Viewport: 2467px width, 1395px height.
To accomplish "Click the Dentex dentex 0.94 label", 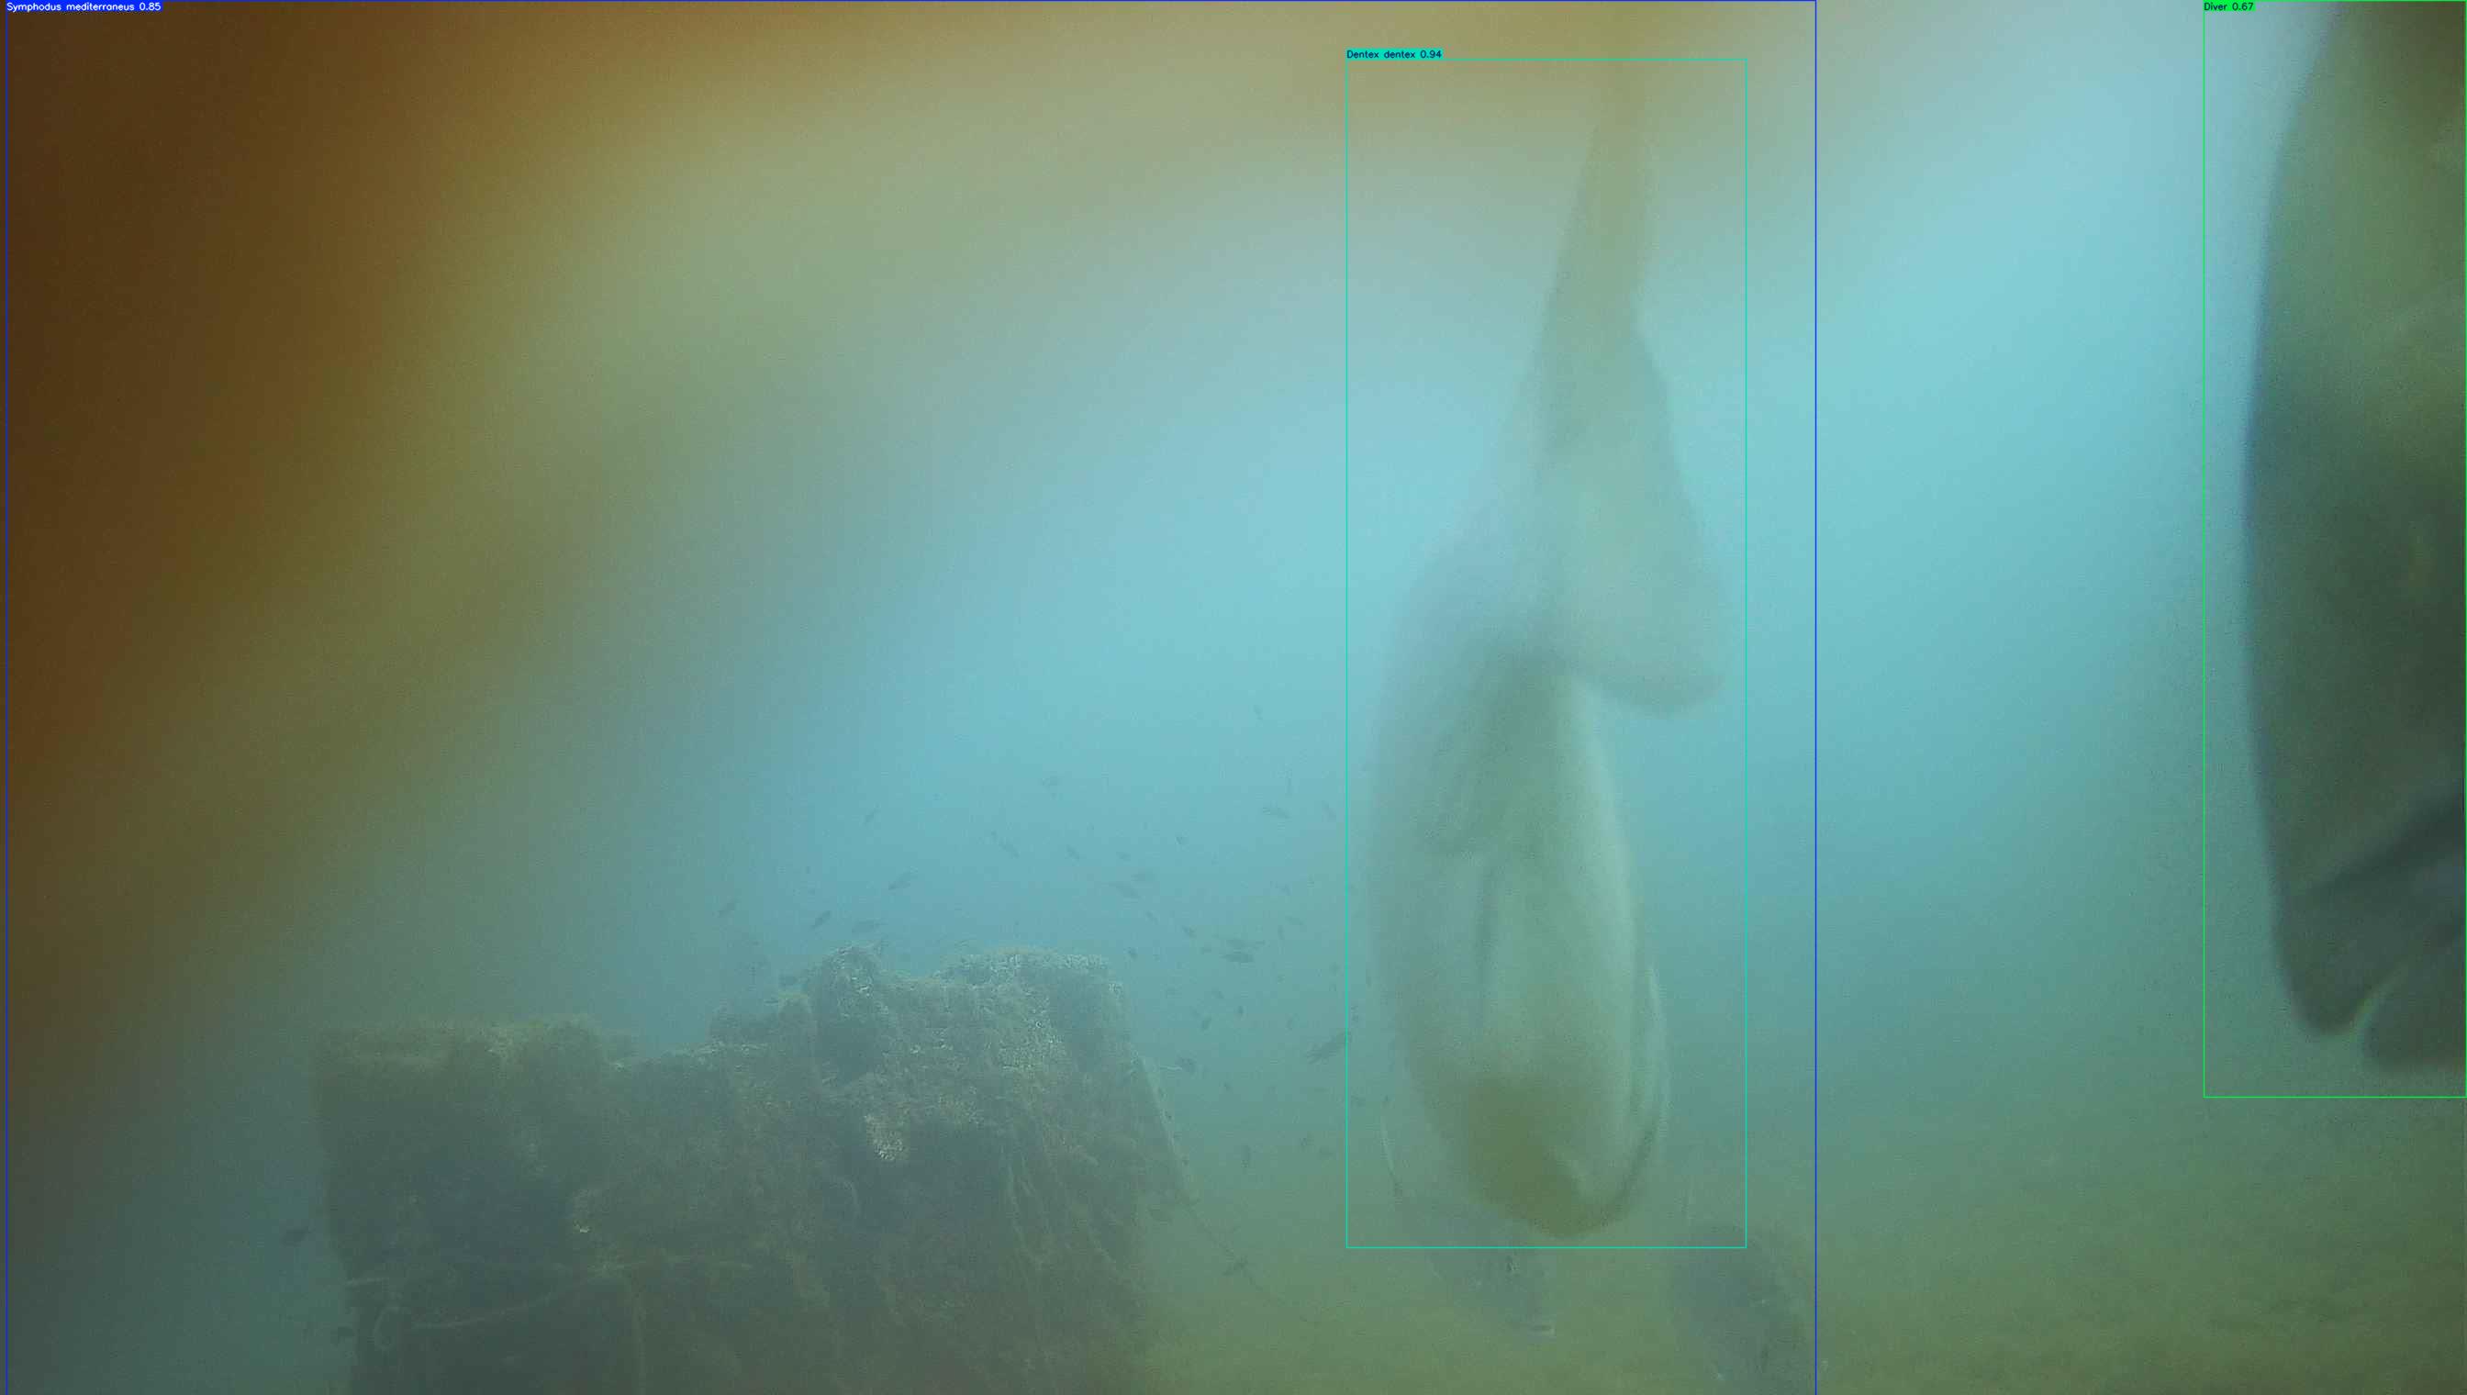I will tap(1393, 55).
